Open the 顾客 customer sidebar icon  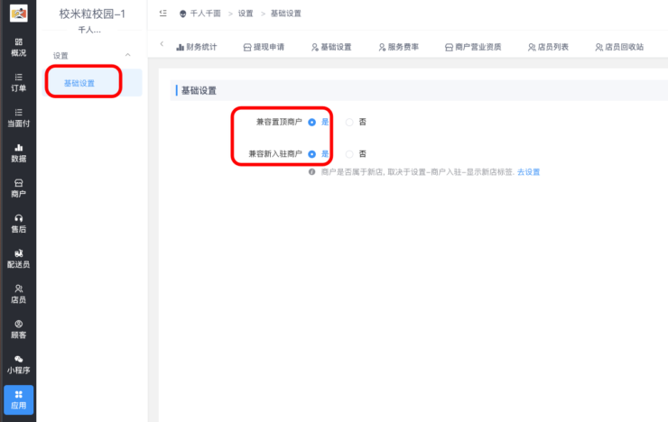coord(18,330)
